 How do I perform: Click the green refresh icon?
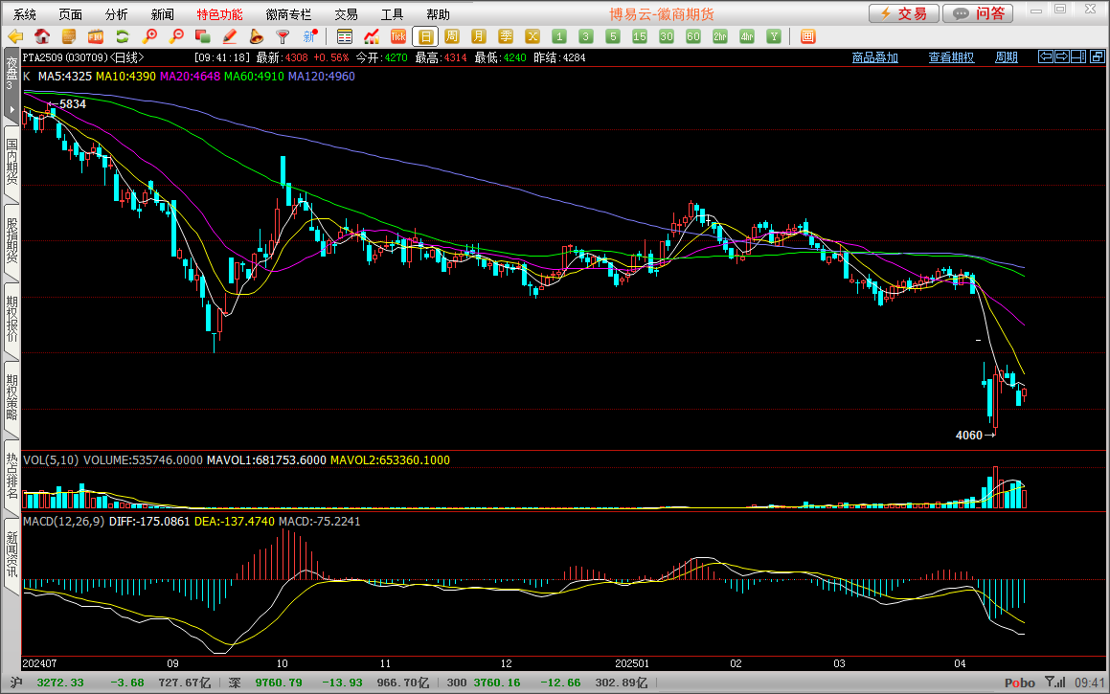pos(123,36)
